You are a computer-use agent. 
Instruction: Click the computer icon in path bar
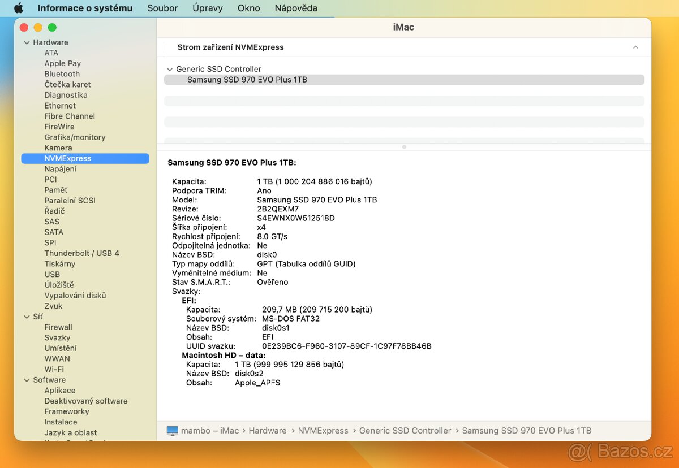point(173,431)
